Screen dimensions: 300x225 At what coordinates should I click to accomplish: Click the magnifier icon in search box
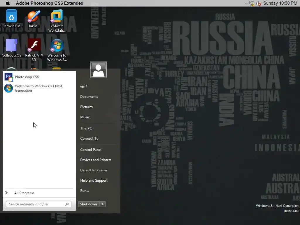point(67,204)
